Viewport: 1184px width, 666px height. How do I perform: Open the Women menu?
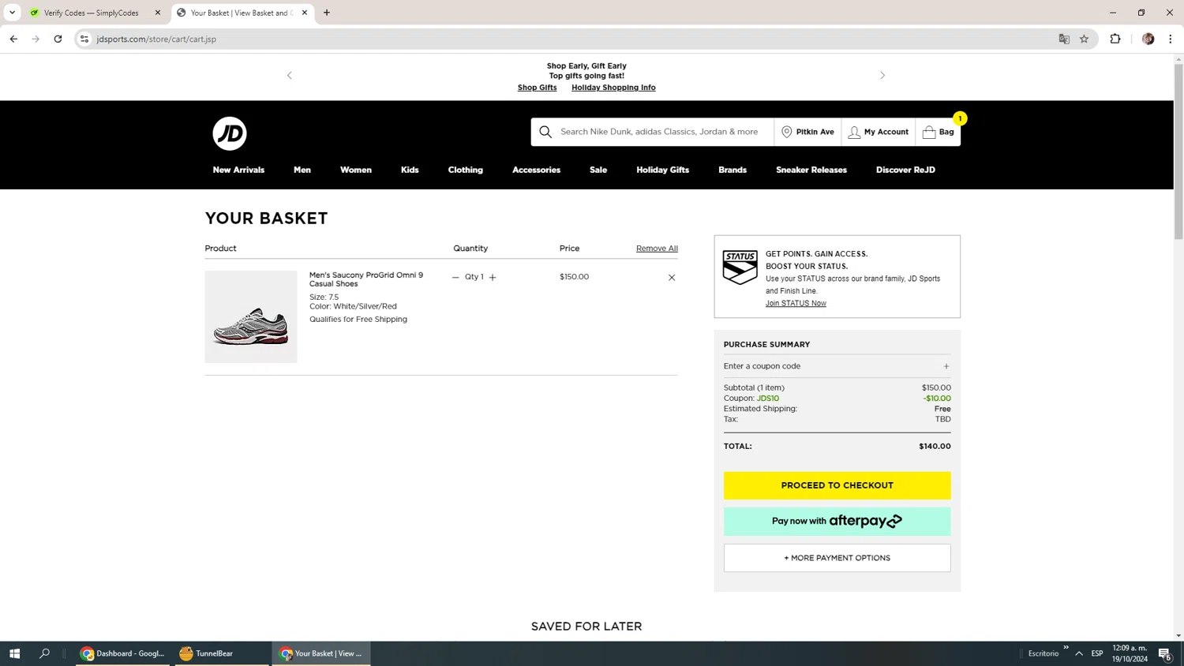point(356,170)
